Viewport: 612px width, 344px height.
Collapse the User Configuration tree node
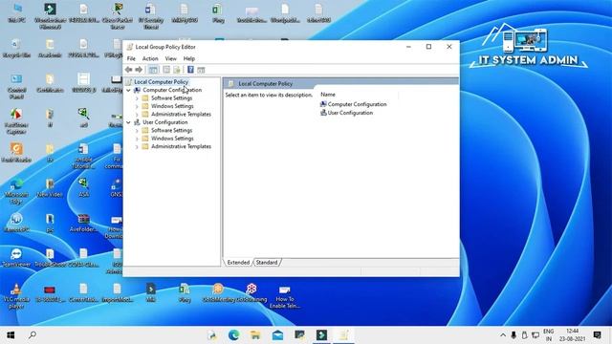coord(128,122)
